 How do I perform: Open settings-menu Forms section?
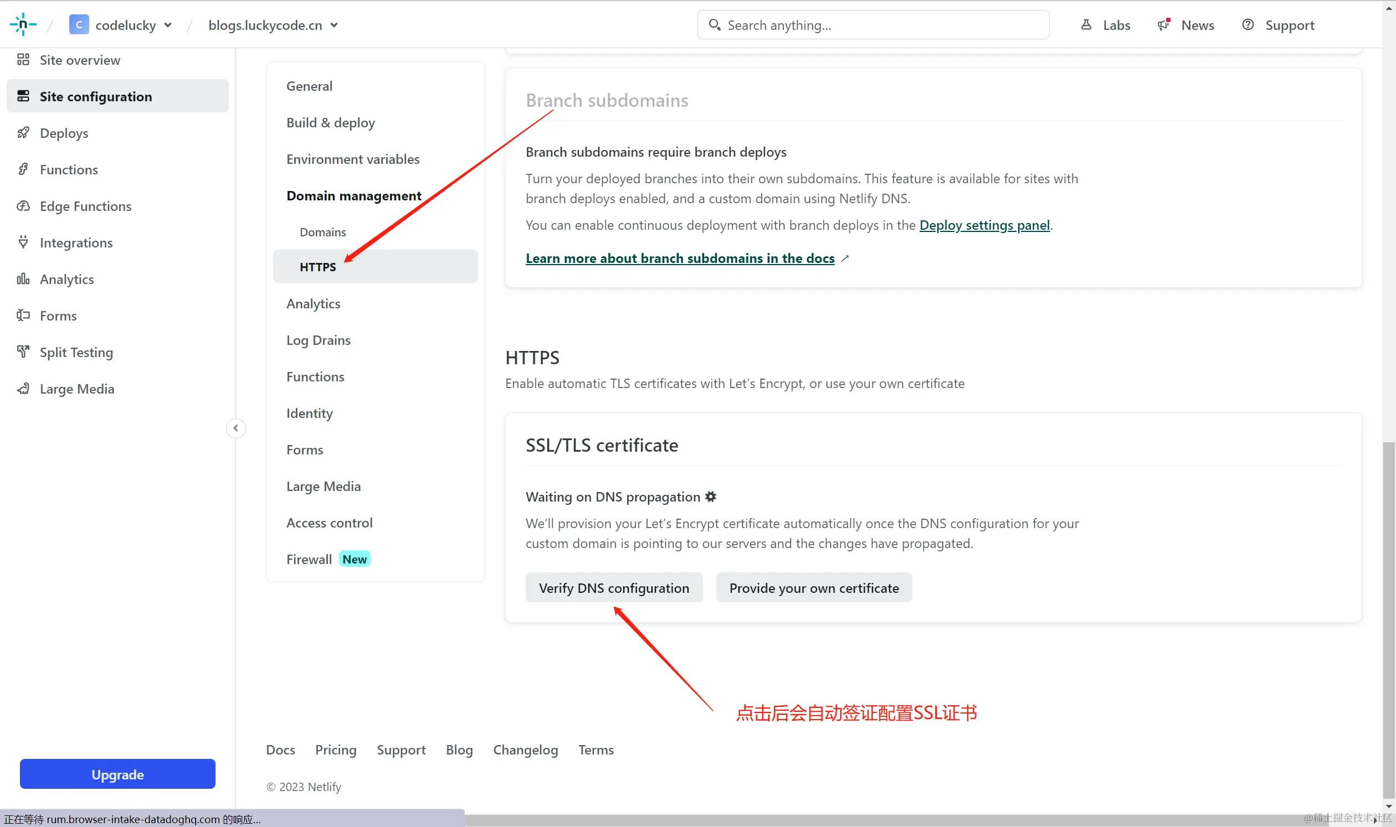tap(305, 449)
